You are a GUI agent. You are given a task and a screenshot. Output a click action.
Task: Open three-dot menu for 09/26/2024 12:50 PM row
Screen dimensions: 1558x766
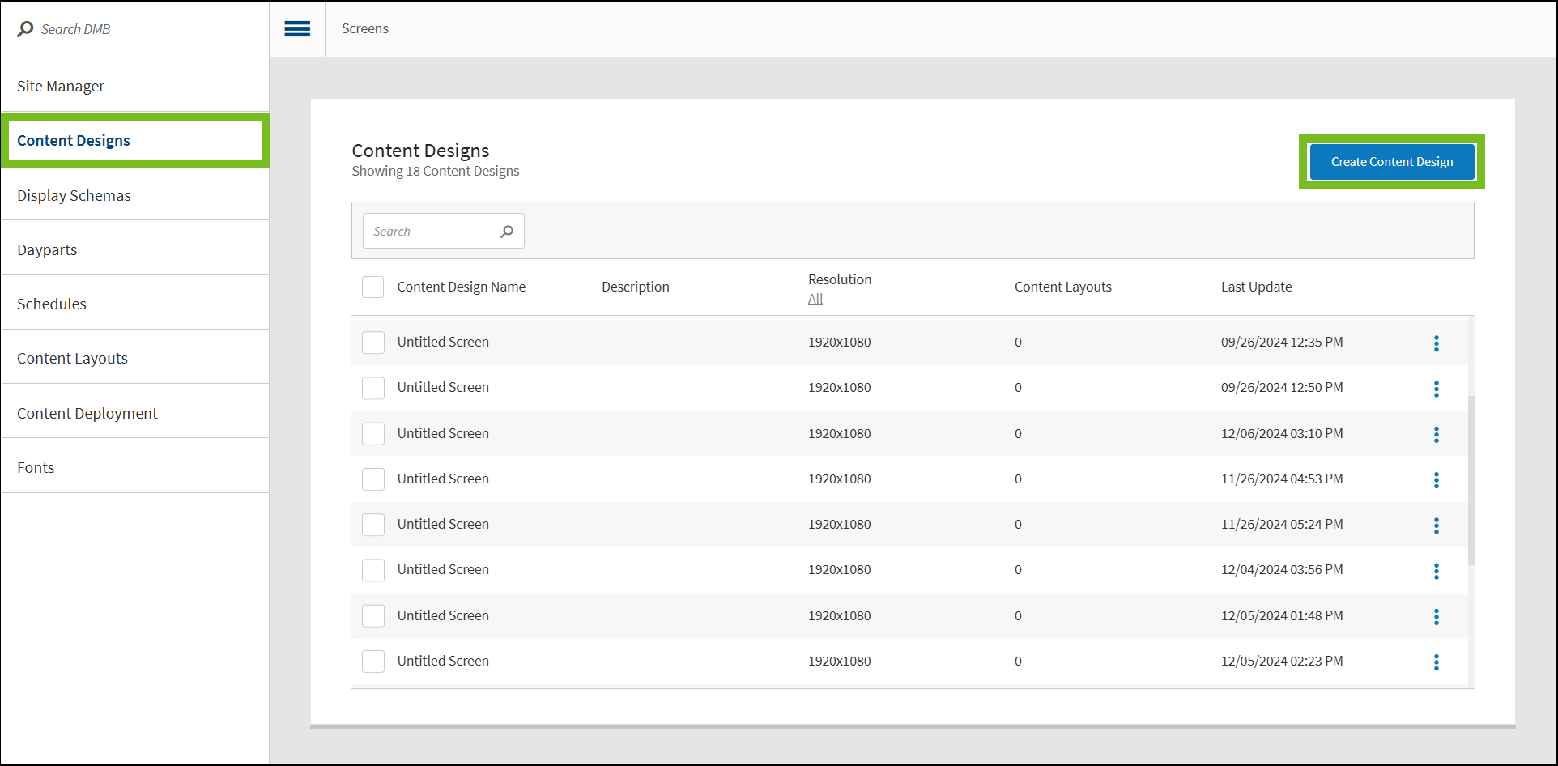click(1436, 389)
